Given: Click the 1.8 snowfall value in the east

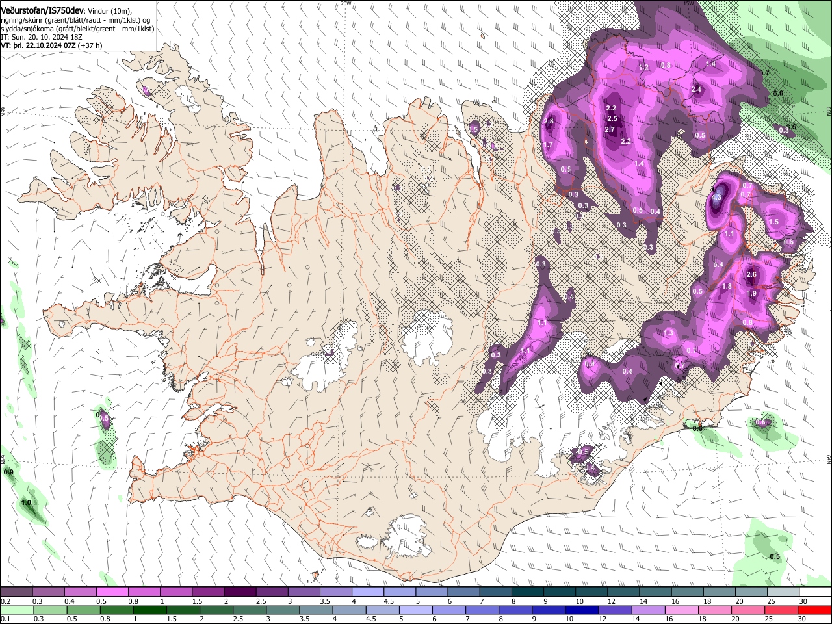Looking at the screenshot, I should (727, 287).
